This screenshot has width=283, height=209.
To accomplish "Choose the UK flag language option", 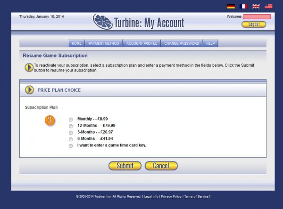I will pos(256,6).
